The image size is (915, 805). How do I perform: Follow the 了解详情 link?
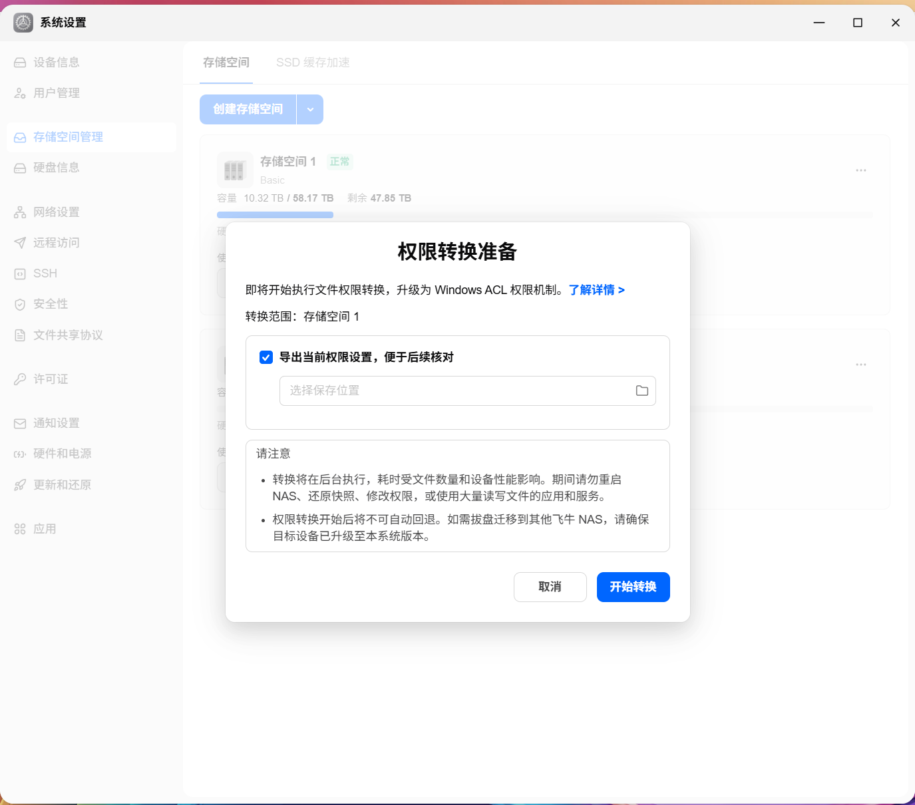coord(597,290)
